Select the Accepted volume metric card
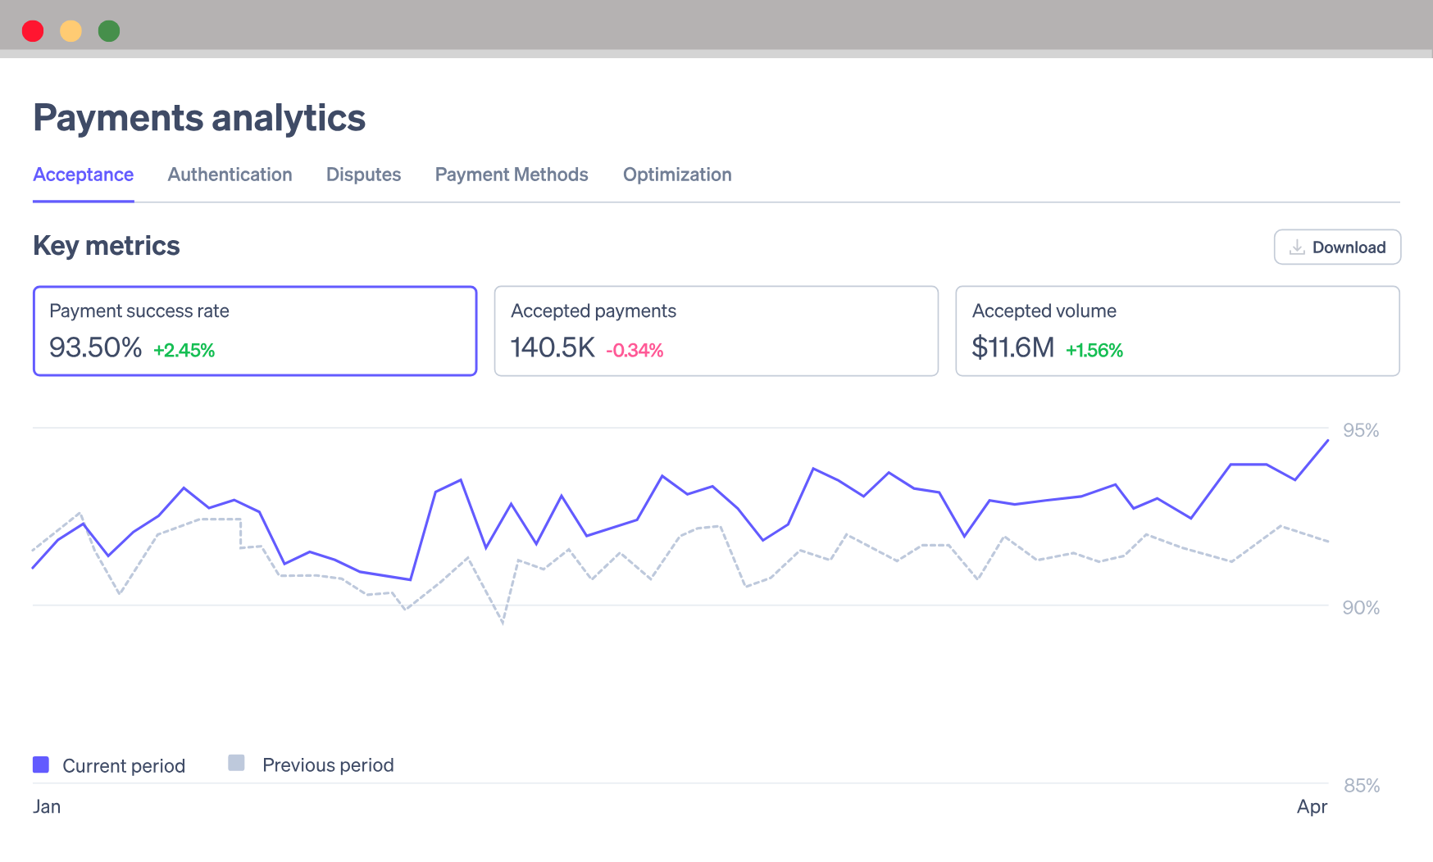 pos(1177,330)
